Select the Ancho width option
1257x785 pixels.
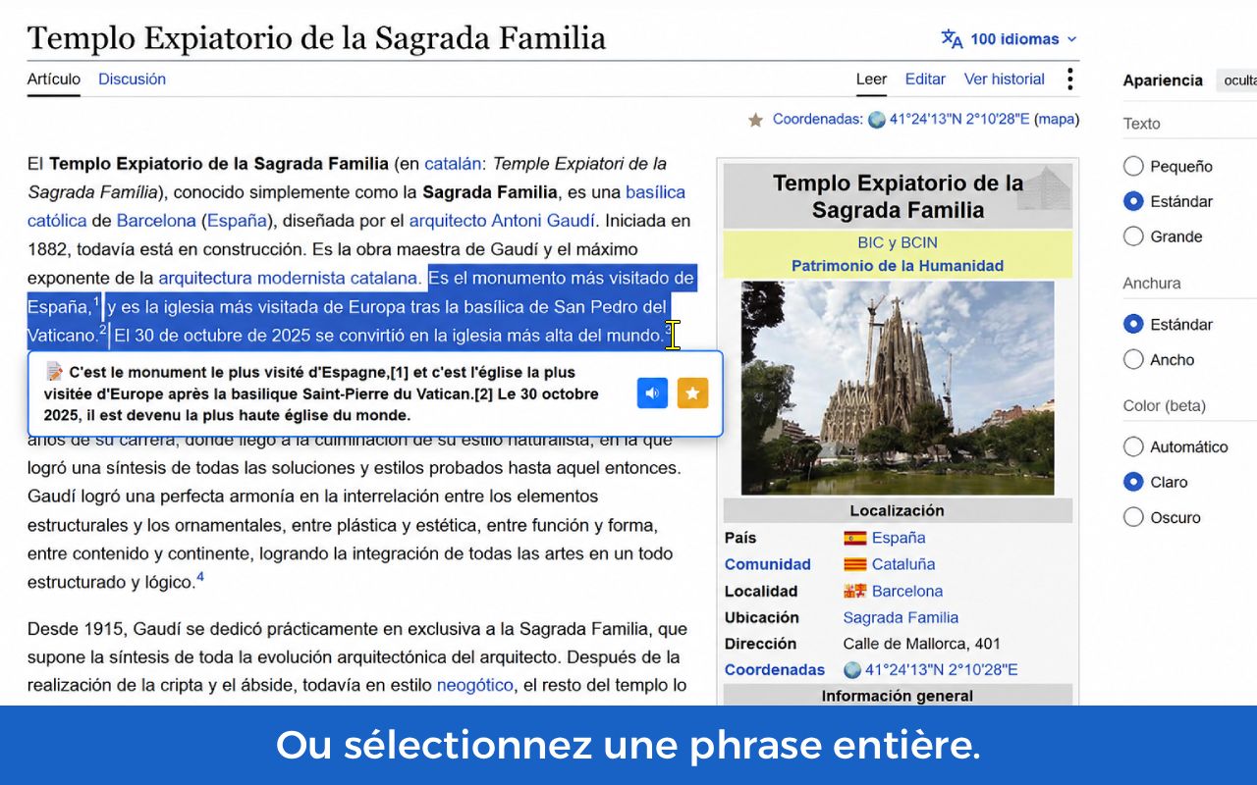point(1133,359)
